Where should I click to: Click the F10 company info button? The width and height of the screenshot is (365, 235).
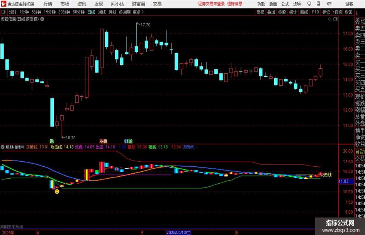pos(315,12)
